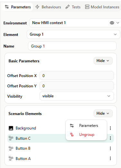Click the Name label

(x=9, y=46)
